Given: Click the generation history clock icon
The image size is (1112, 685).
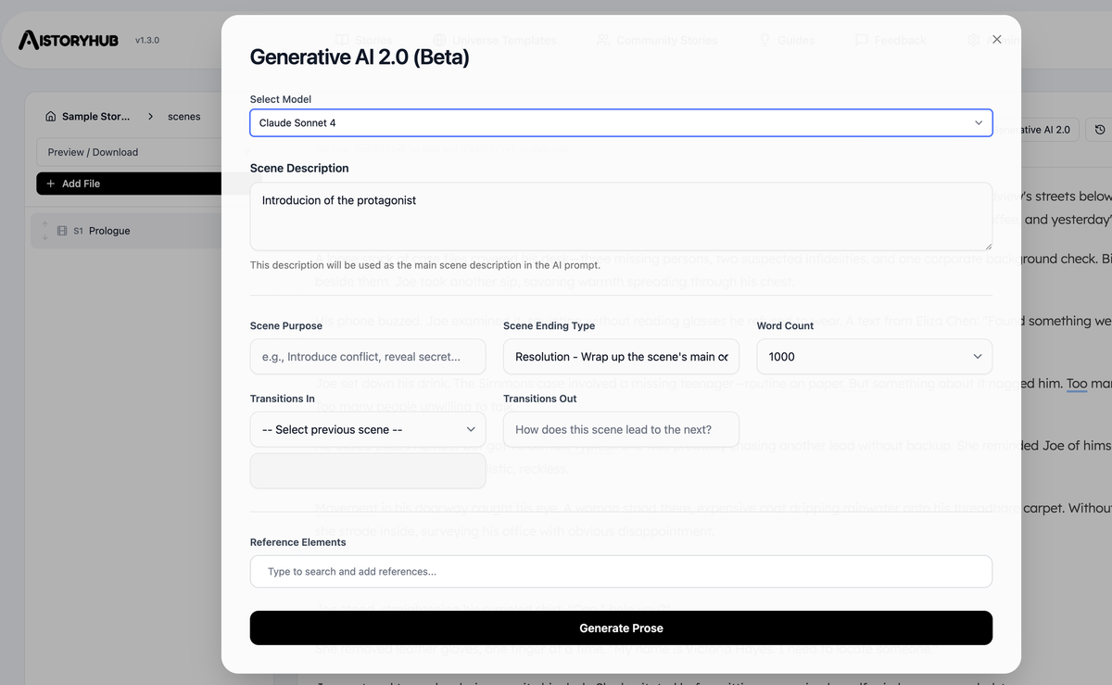Looking at the screenshot, I should coord(1098,130).
